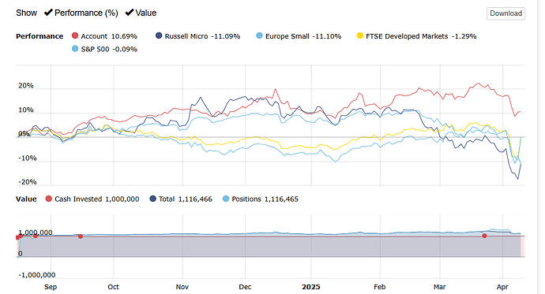The width and height of the screenshot is (545, 294).
Task: Click the 2025 label on the time axis
Action: (x=311, y=287)
